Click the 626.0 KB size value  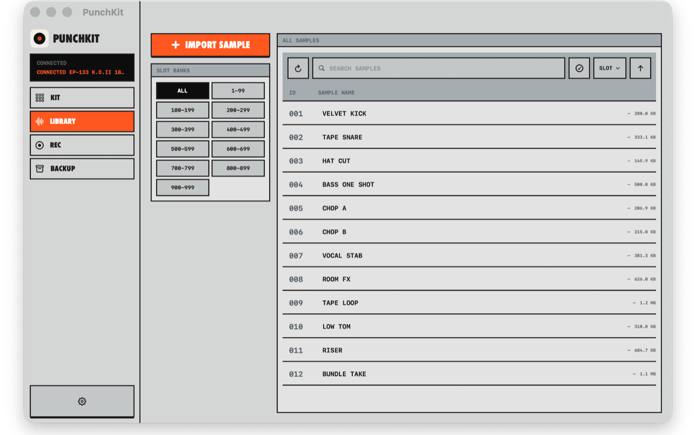click(645, 279)
